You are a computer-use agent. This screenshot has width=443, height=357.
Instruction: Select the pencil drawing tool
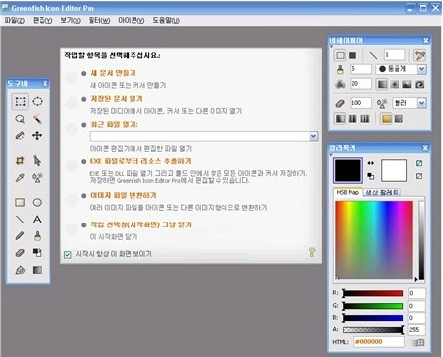(x=20, y=236)
